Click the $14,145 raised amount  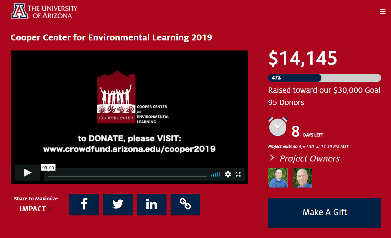(x=303, y=58)
